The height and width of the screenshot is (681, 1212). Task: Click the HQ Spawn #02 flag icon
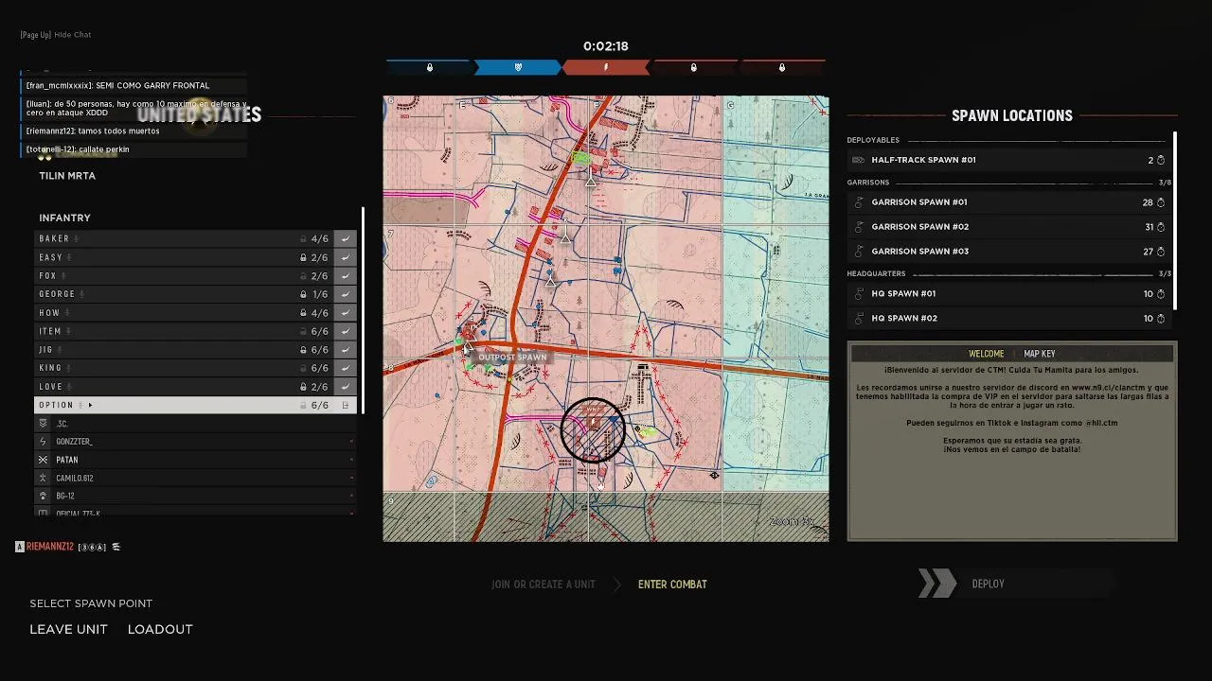(859, 319)
